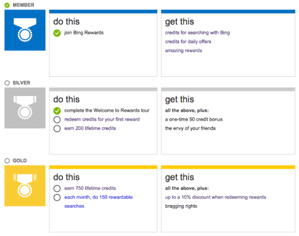Click 'a one-time 50 credit bonus' text
The image size is (299, 236).
click(x=194, y=119)
